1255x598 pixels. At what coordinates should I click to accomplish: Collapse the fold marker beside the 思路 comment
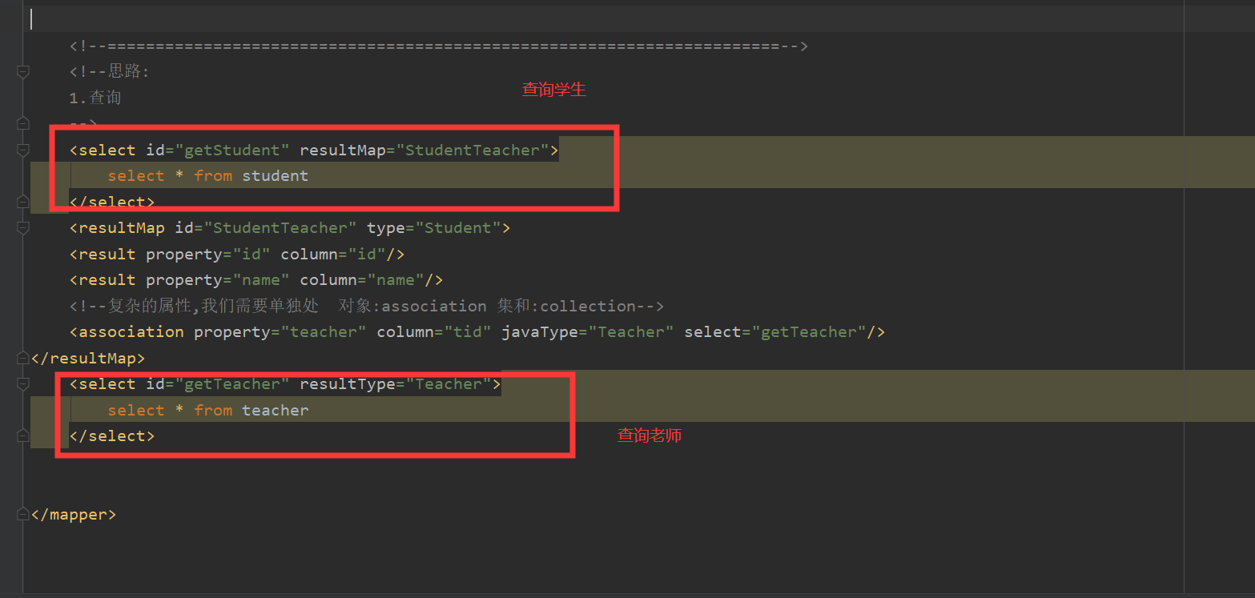coord(23,72)
